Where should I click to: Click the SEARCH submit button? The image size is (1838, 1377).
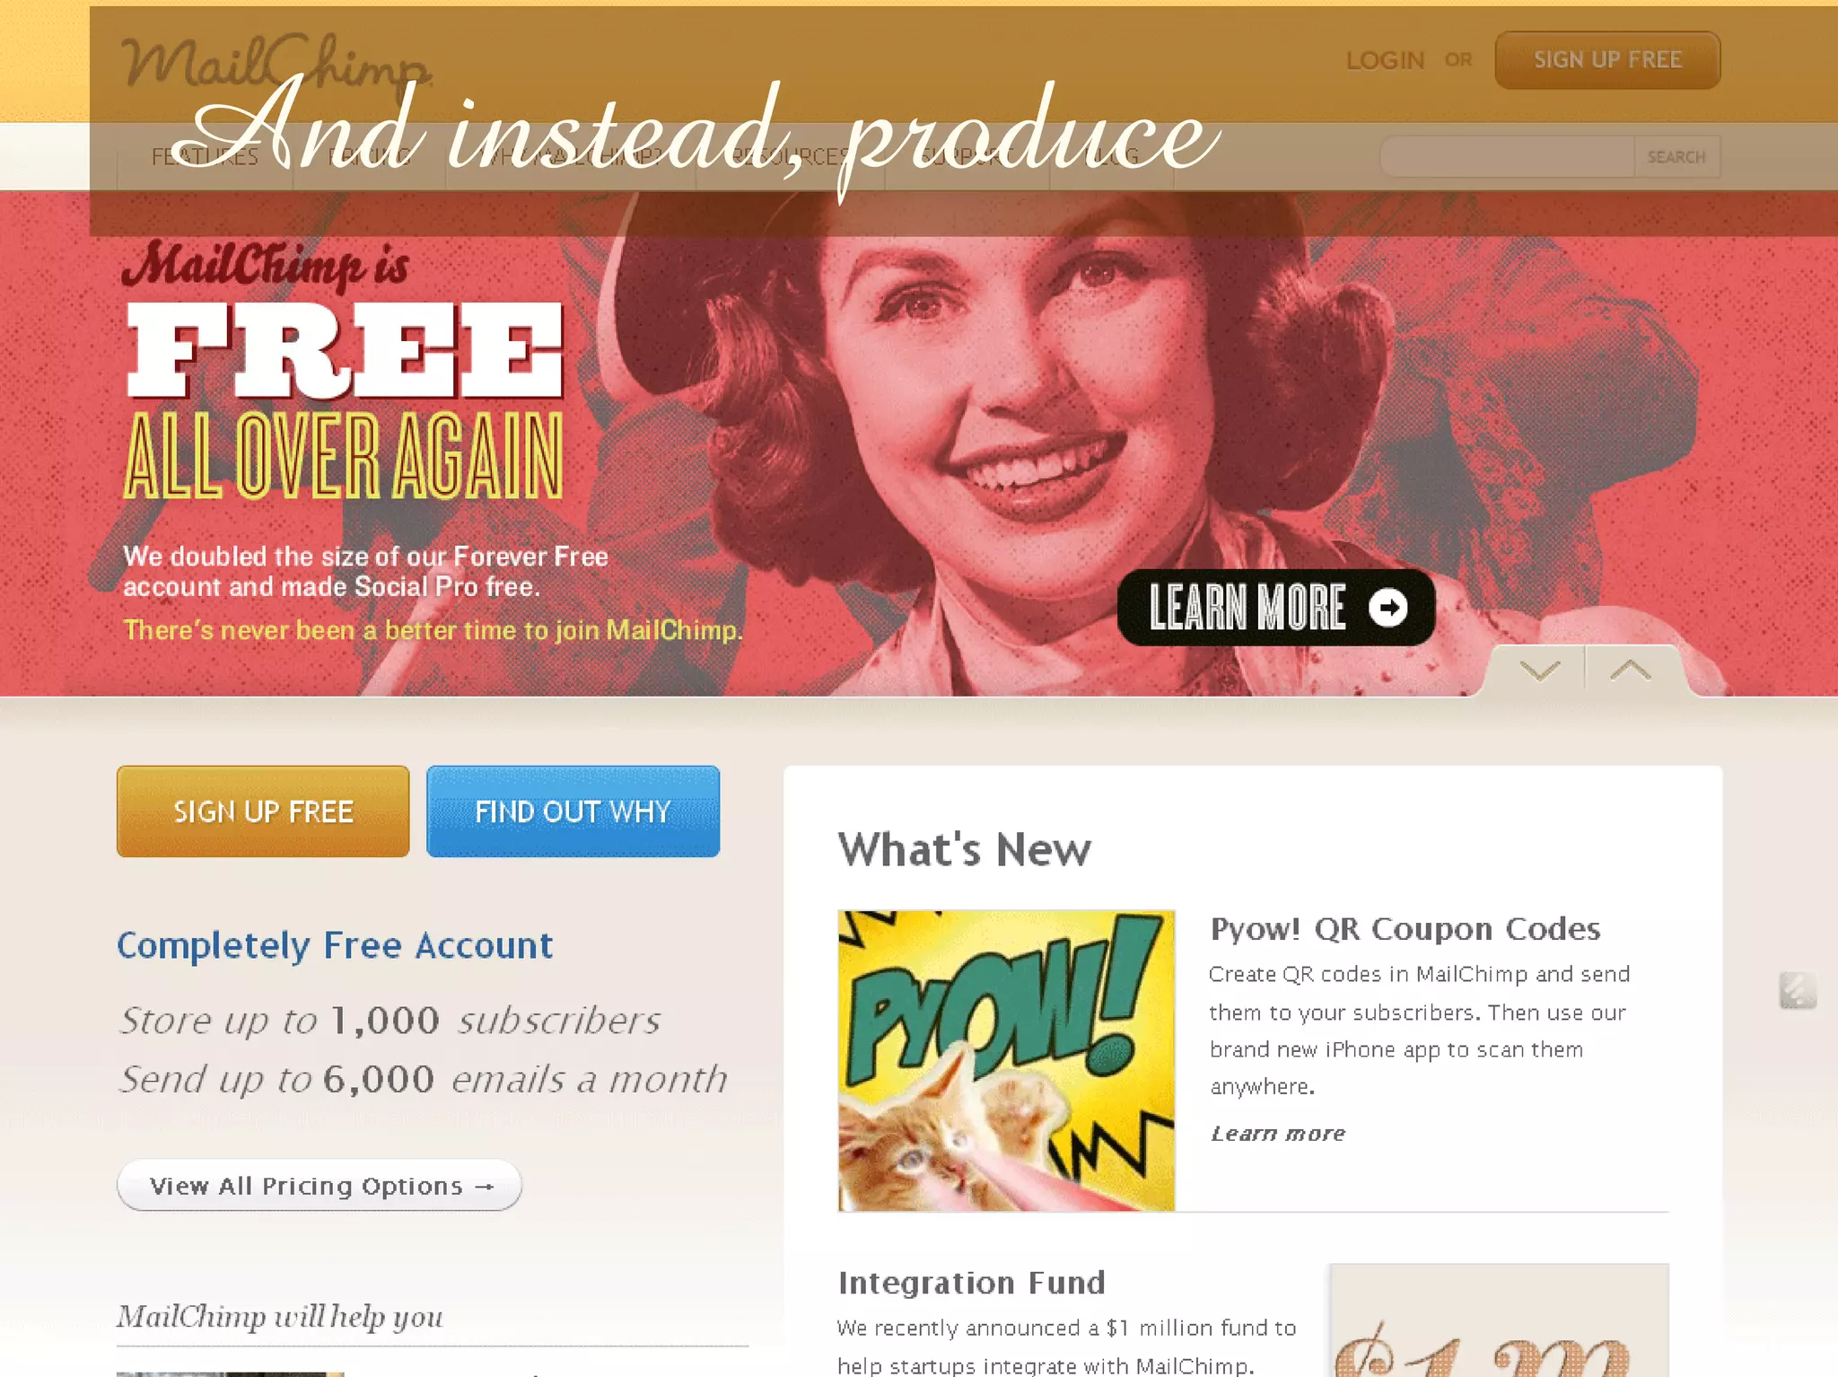pyautogui.click(x=1676, y=157)
